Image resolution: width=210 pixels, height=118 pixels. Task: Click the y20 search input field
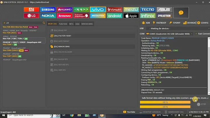tap(24, 23)
